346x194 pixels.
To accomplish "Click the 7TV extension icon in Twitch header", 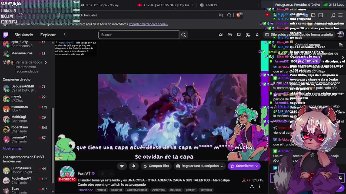I will coord(248,35).
